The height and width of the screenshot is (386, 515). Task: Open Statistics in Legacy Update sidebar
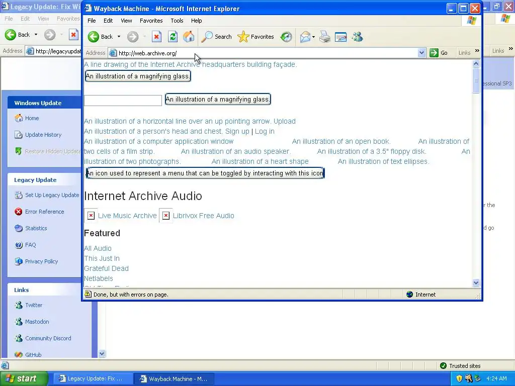click(x=36, y=229)
